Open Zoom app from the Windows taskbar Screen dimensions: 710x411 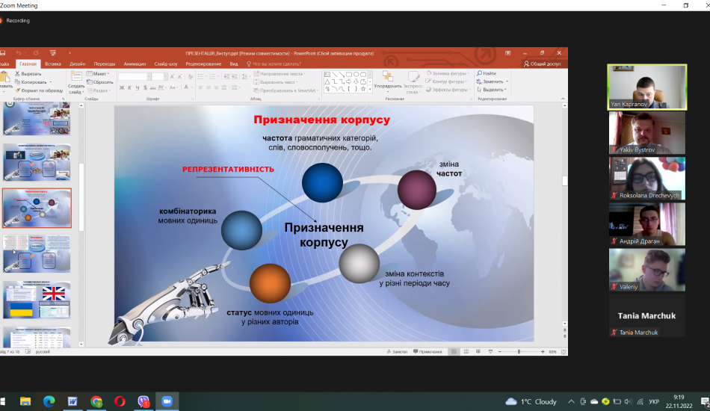coord(167,401)
